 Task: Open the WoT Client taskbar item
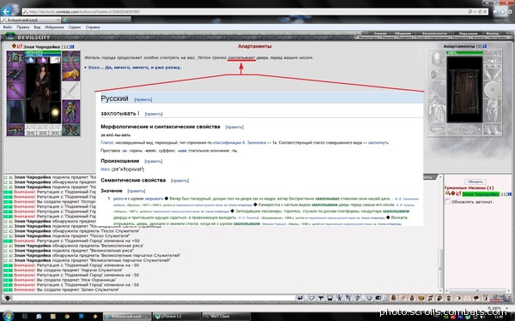click(x=226, y=316)
